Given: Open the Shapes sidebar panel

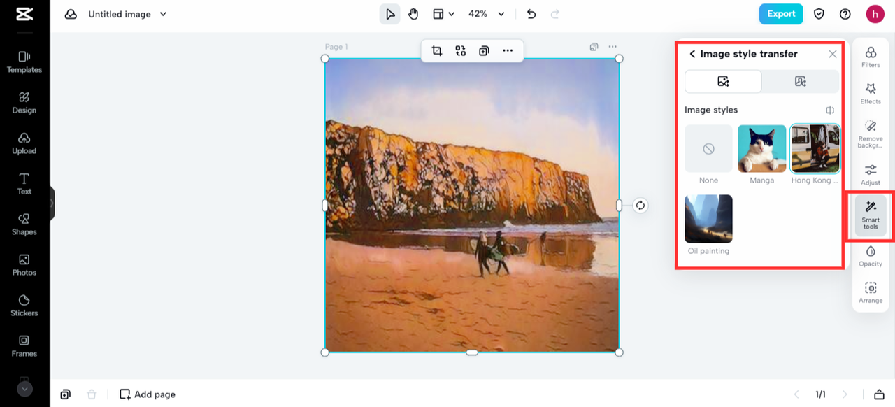Looking at the screenshot, I should point(24,224).
